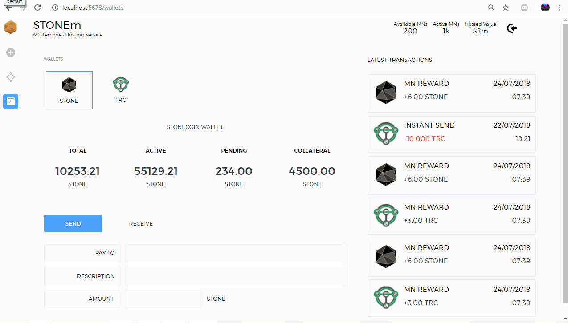
Task: Bookmark this page with star icon
Action: click(506, 8)
